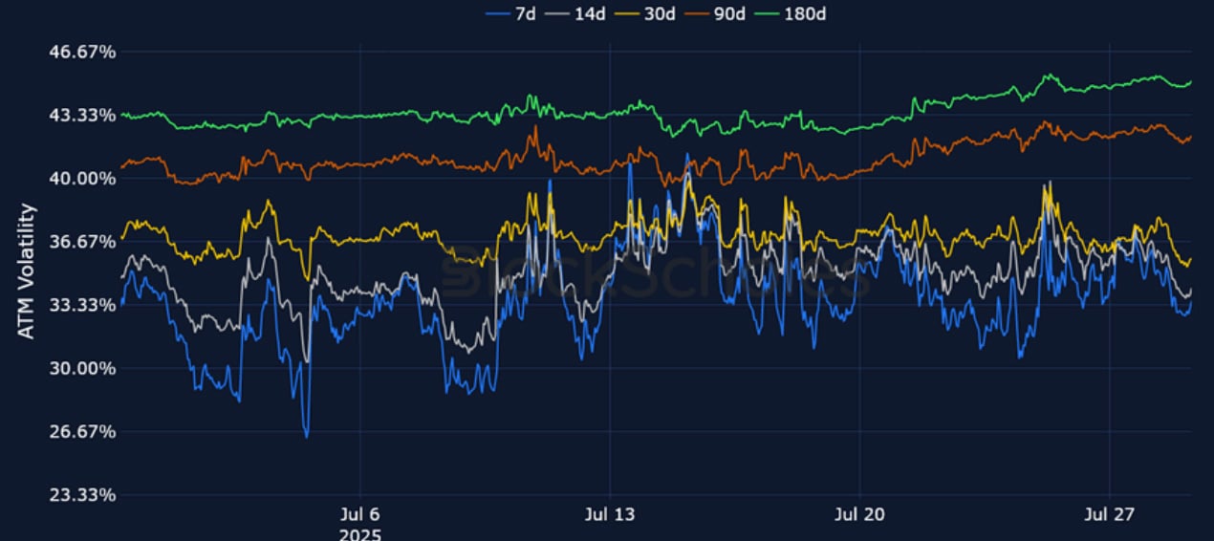Click the Jul 20 x-axis label

point(860,514)
